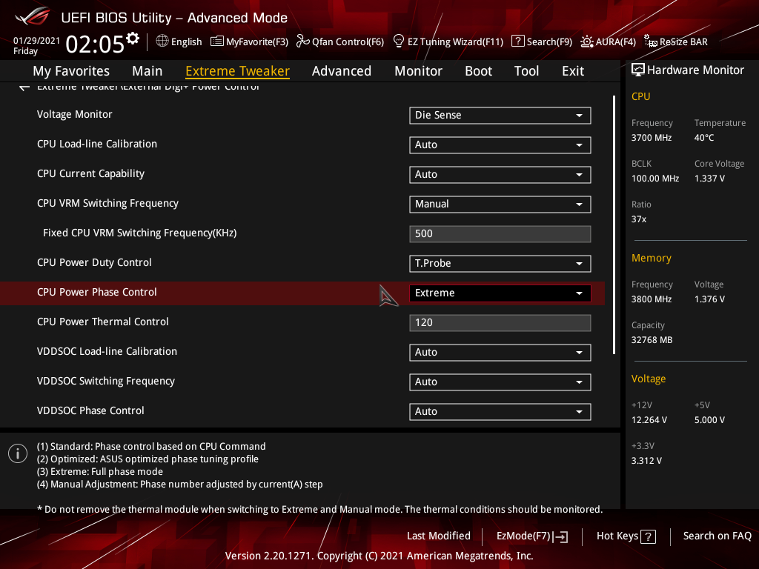Screen dimensions: 759x569
Task: Open the Monitor tab
Action: tap(418, 71)
